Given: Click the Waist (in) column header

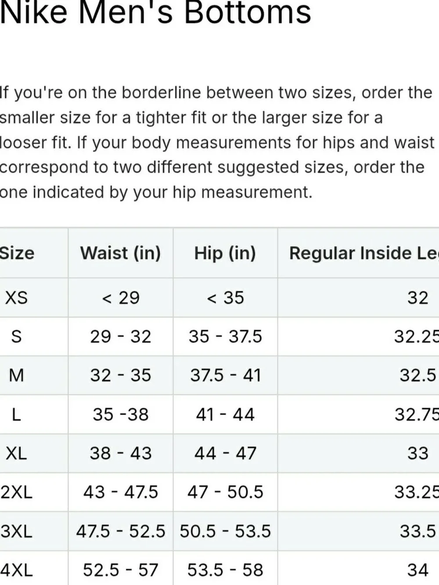Looking at the screenshot, I should (x=121, y=253).
